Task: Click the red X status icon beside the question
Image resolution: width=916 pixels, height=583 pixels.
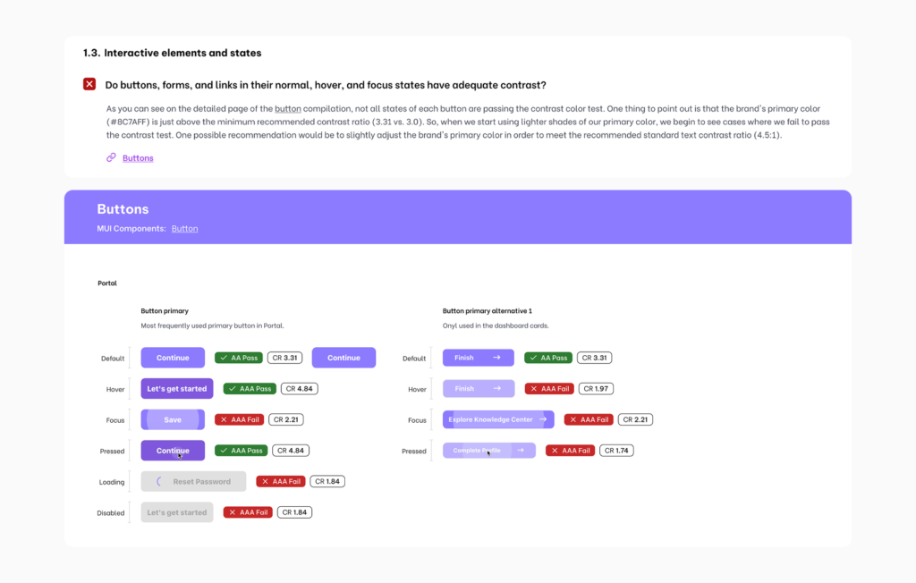Action: (x=89, y=83)
